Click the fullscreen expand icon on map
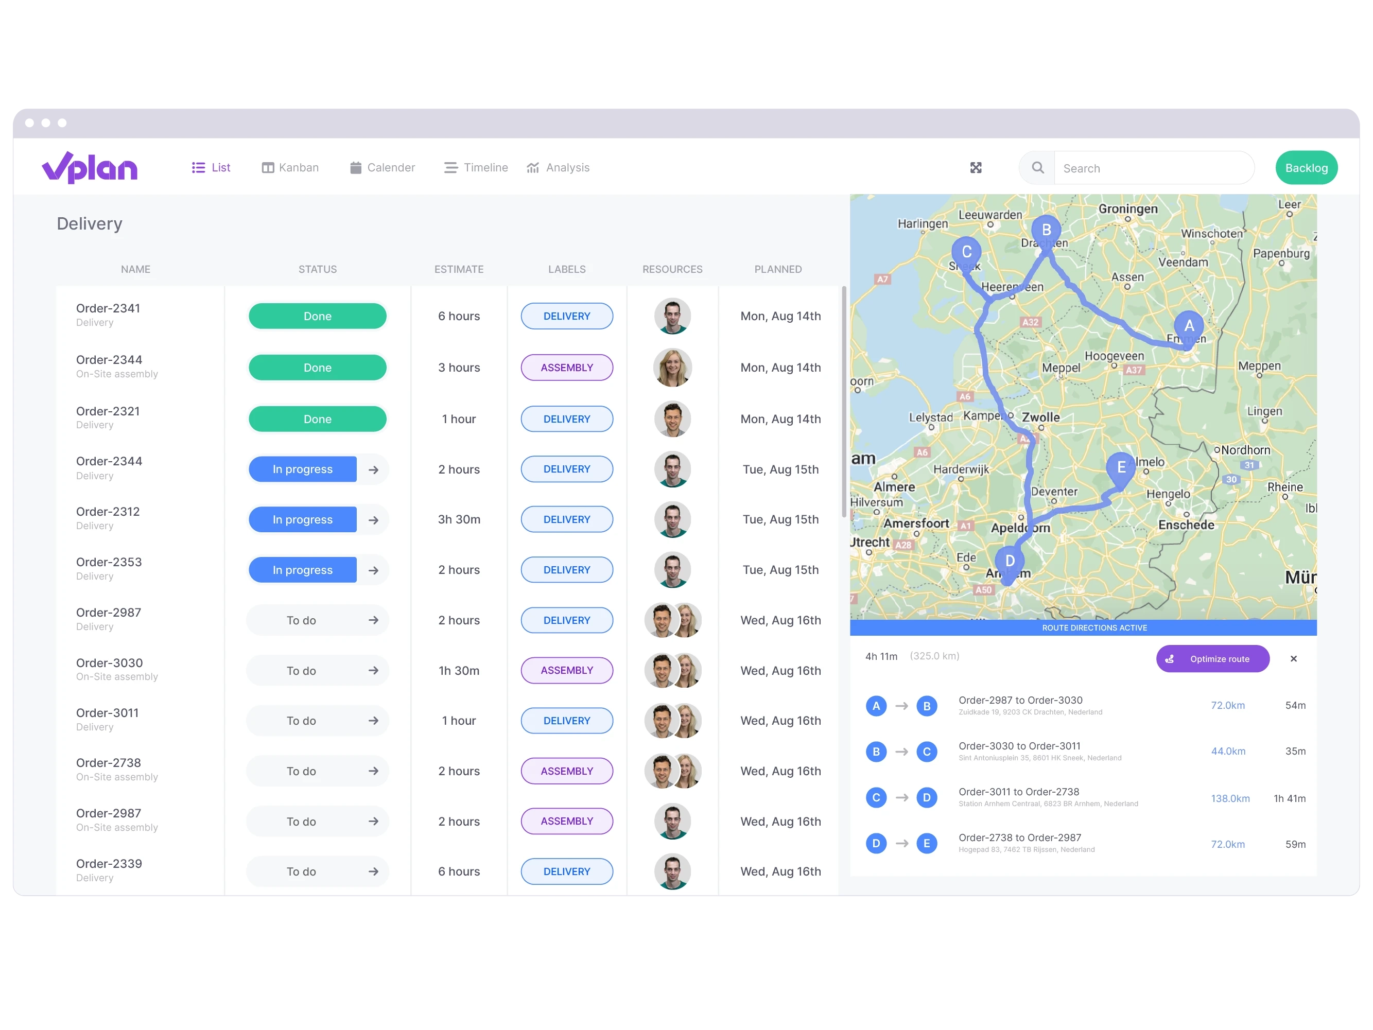This screenshot has height=1030, width=1373. [x=975, y=168]
